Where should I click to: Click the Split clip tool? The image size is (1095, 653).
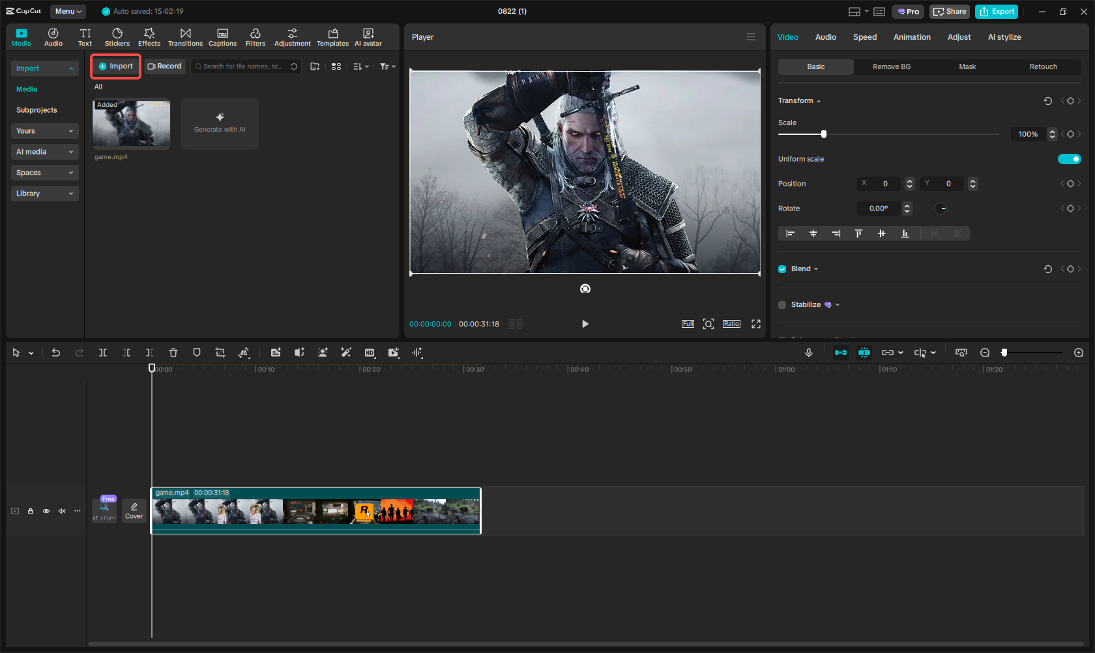pos(103,353)
